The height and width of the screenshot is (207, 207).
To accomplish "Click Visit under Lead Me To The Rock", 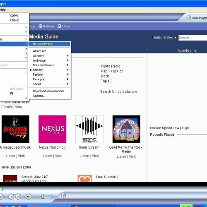I will coord(132,156).
